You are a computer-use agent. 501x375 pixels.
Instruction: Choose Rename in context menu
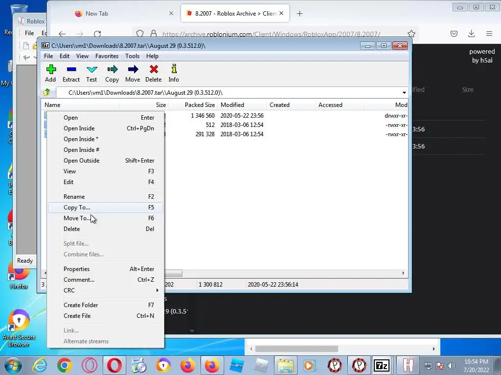pyautogui.click(x=106, y=197)
